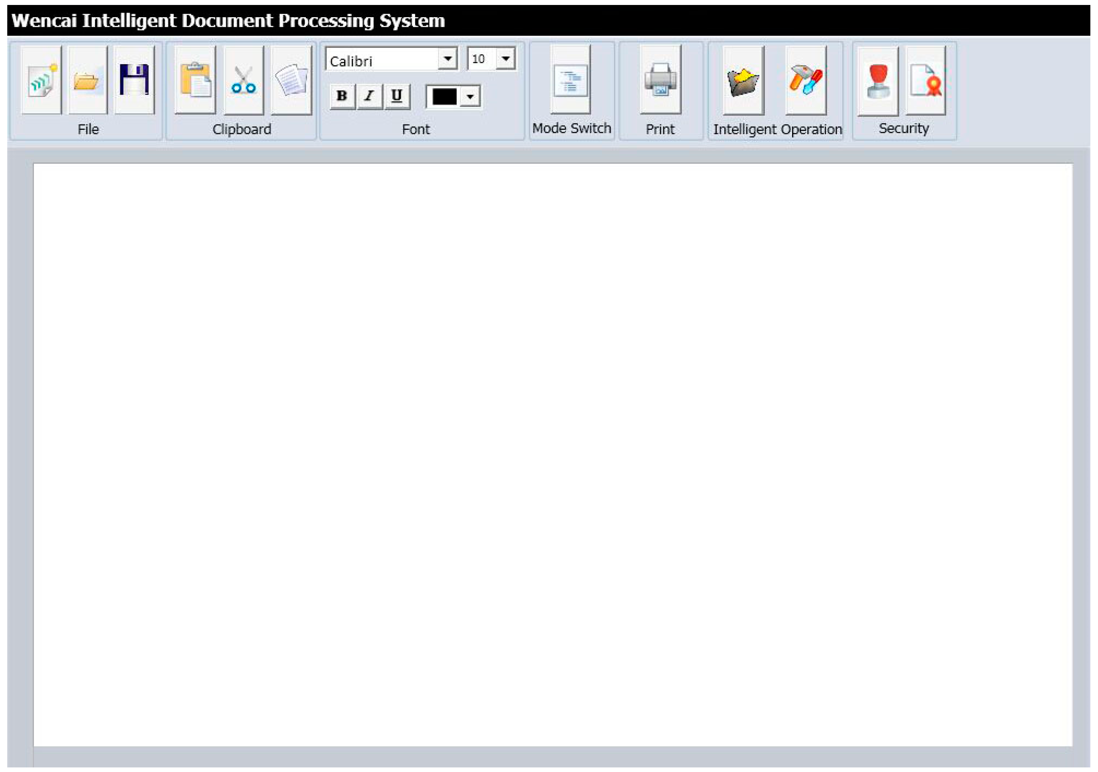The height and width of the screenshot is (772, 1098).
Task: Save the document using the floppy disk icon
Action: point(134,80)
